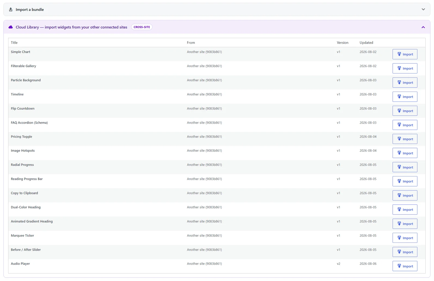Select the Image Hotspots title text

click(23, 151)
